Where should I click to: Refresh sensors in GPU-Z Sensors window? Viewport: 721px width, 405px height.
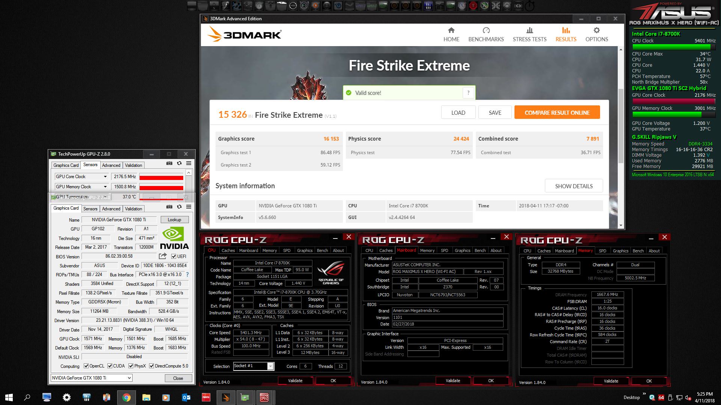pyautogui.click(x=179, y=163)
